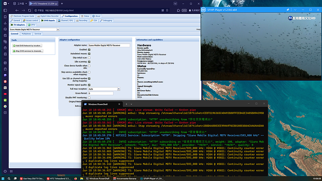Open a new Vivaldi browser tab
The height and width of the screenshot is (181, 322).
coord(62,3)
